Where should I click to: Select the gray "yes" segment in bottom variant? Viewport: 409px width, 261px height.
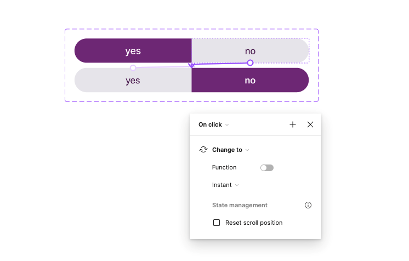coord(133,81)
